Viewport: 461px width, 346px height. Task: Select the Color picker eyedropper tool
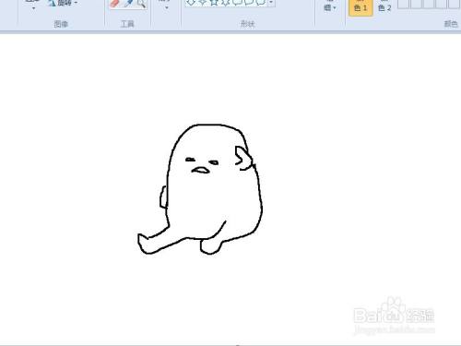pos(128,3)
